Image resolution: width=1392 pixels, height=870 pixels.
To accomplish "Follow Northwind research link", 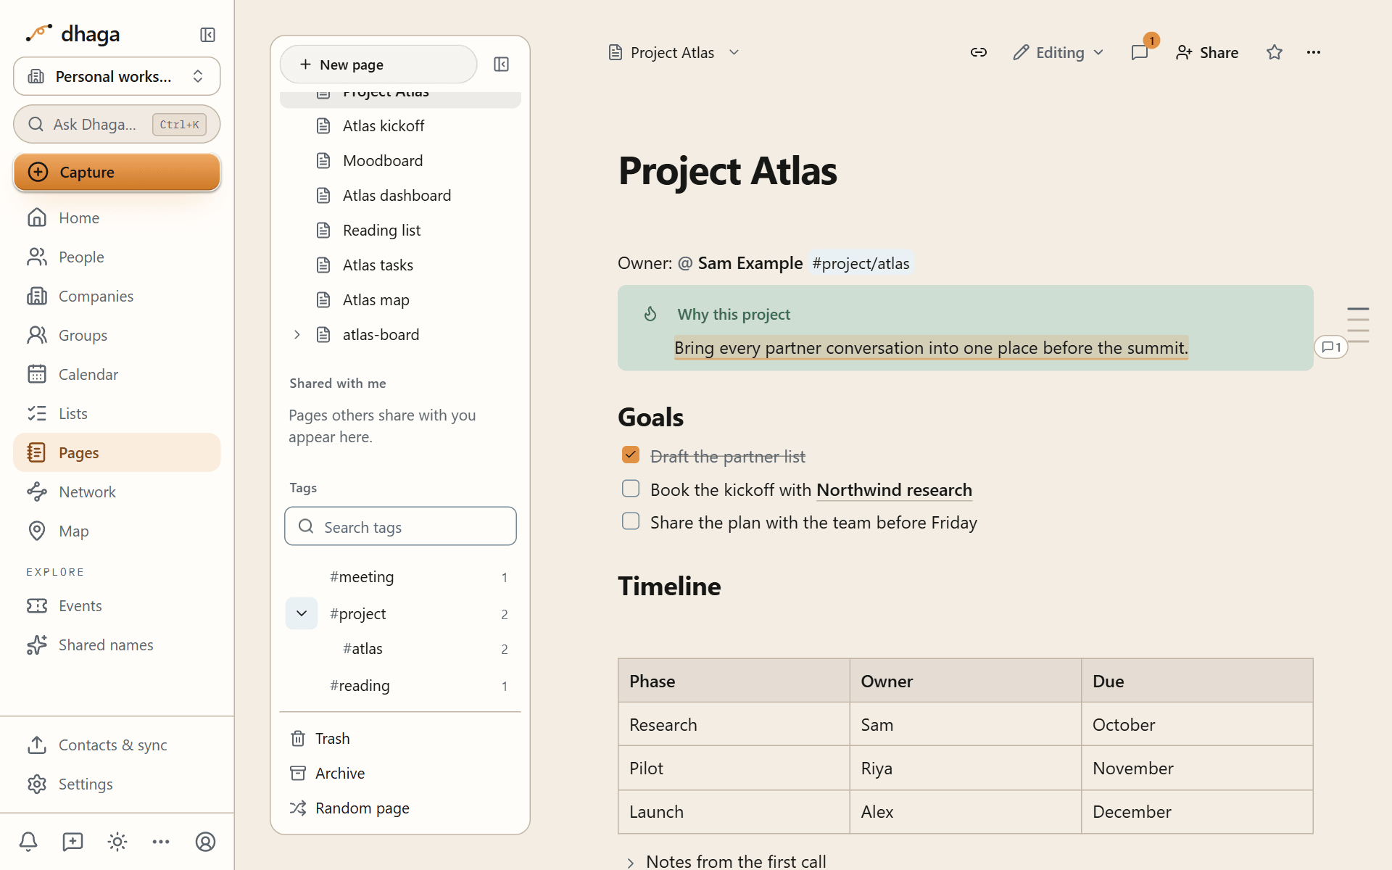I will (894, 490).
